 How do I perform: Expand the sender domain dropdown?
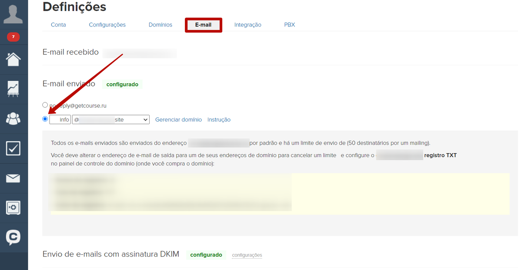pos(110,119)
